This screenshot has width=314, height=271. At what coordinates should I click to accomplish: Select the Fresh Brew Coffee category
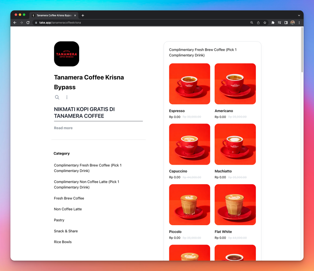pos(69,198)
